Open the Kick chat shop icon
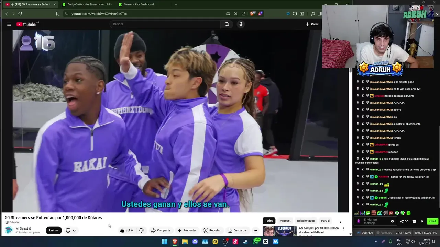 414,221
